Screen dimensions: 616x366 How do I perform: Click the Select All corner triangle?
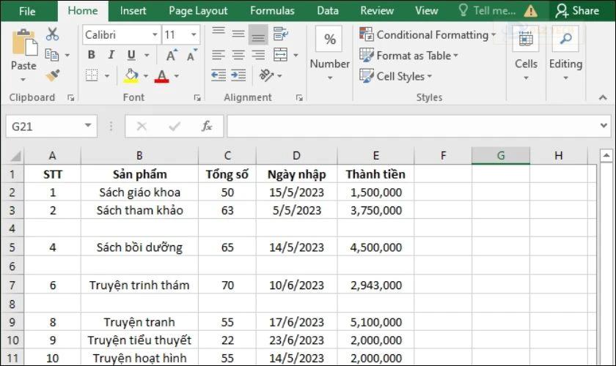pos(15,156)
